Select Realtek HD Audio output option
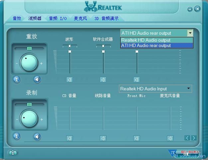Screen dimensions: 208x160 point(156,40)
